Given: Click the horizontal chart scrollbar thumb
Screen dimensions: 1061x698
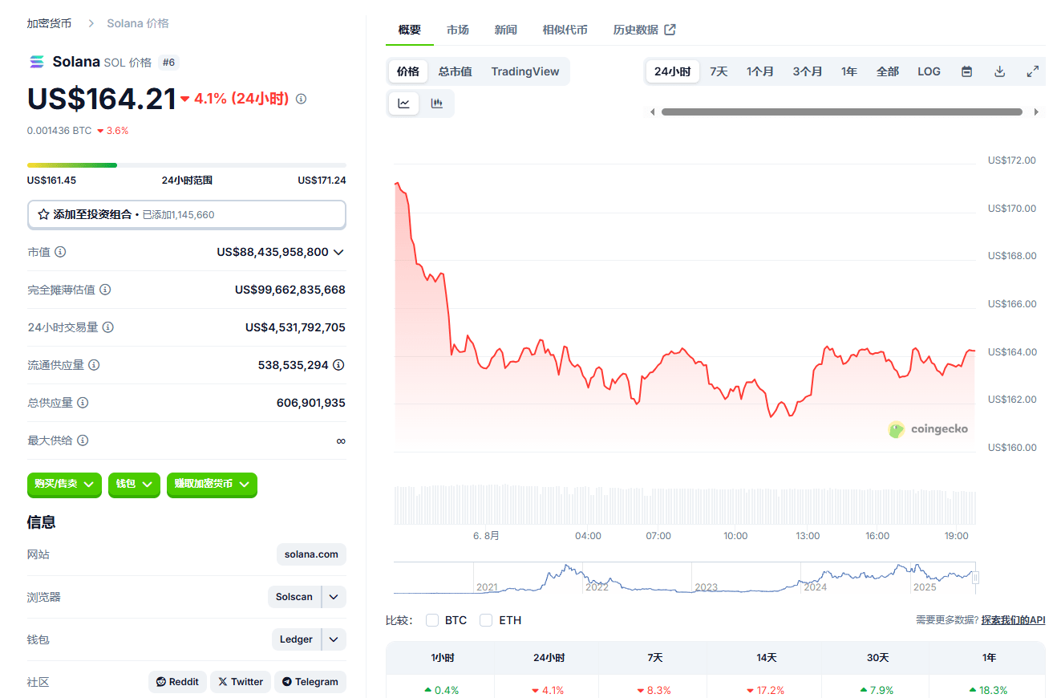Looking at the screenshot, I should click(x=842, y=112).
